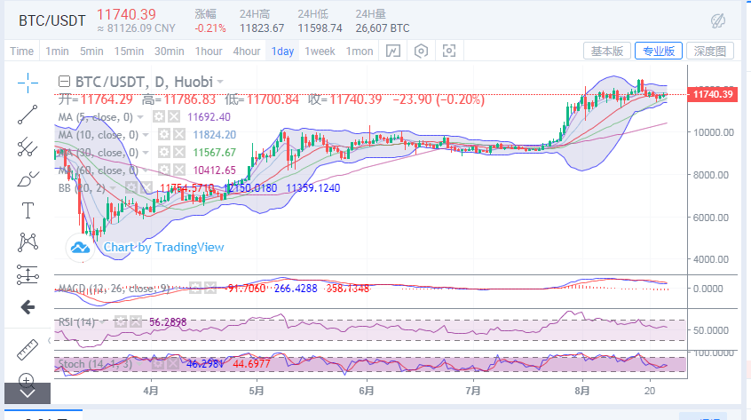The image size is (751, 420).
Task: Select the 5min interval
Action: pyautogui.click(x=91, y=52)
